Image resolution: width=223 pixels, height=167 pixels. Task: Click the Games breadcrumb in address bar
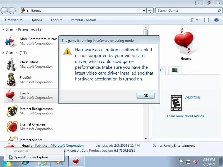click(x=36, y=11)
